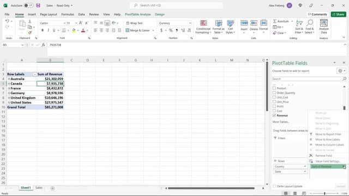Open Format as Table gallery

point(218,27)
